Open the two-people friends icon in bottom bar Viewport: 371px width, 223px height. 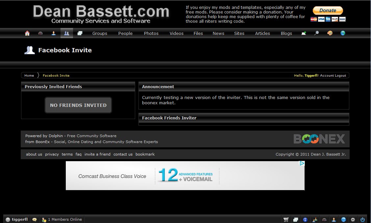pos(315,219)
